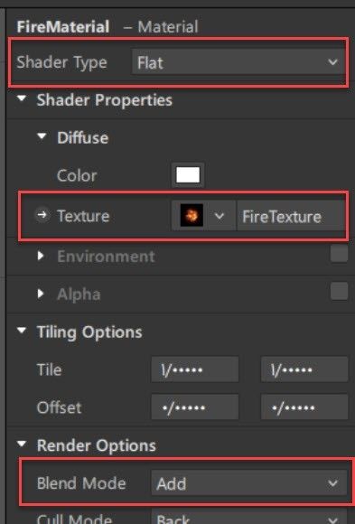Click the first Tile value field

coord(195,370)
